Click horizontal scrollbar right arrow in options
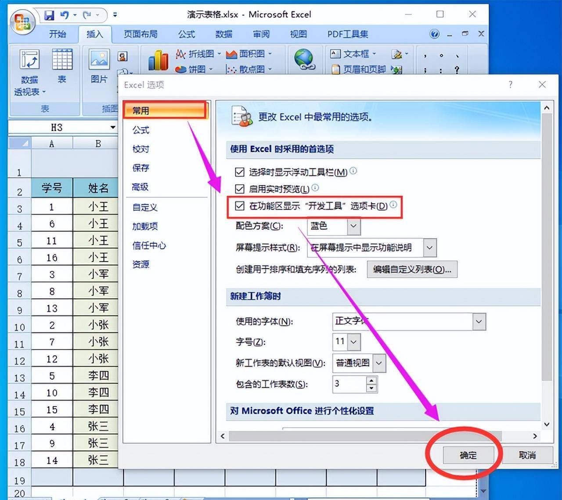 point(535,436)
